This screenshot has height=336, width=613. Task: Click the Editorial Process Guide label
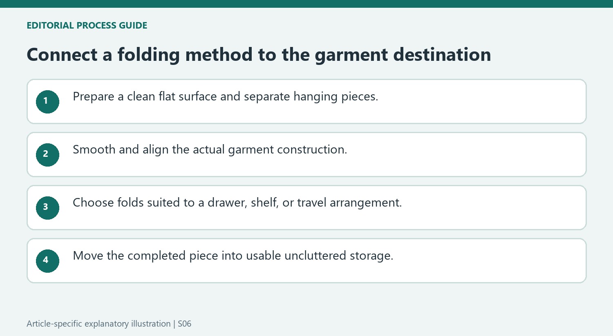pyautogui.click(x=87, y=25)
